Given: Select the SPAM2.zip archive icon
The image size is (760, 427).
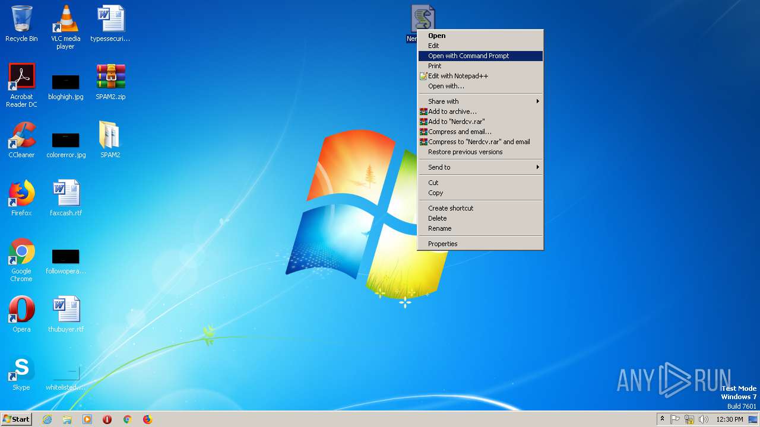Looking at the screenshot, I should click(x=110, y=82).
